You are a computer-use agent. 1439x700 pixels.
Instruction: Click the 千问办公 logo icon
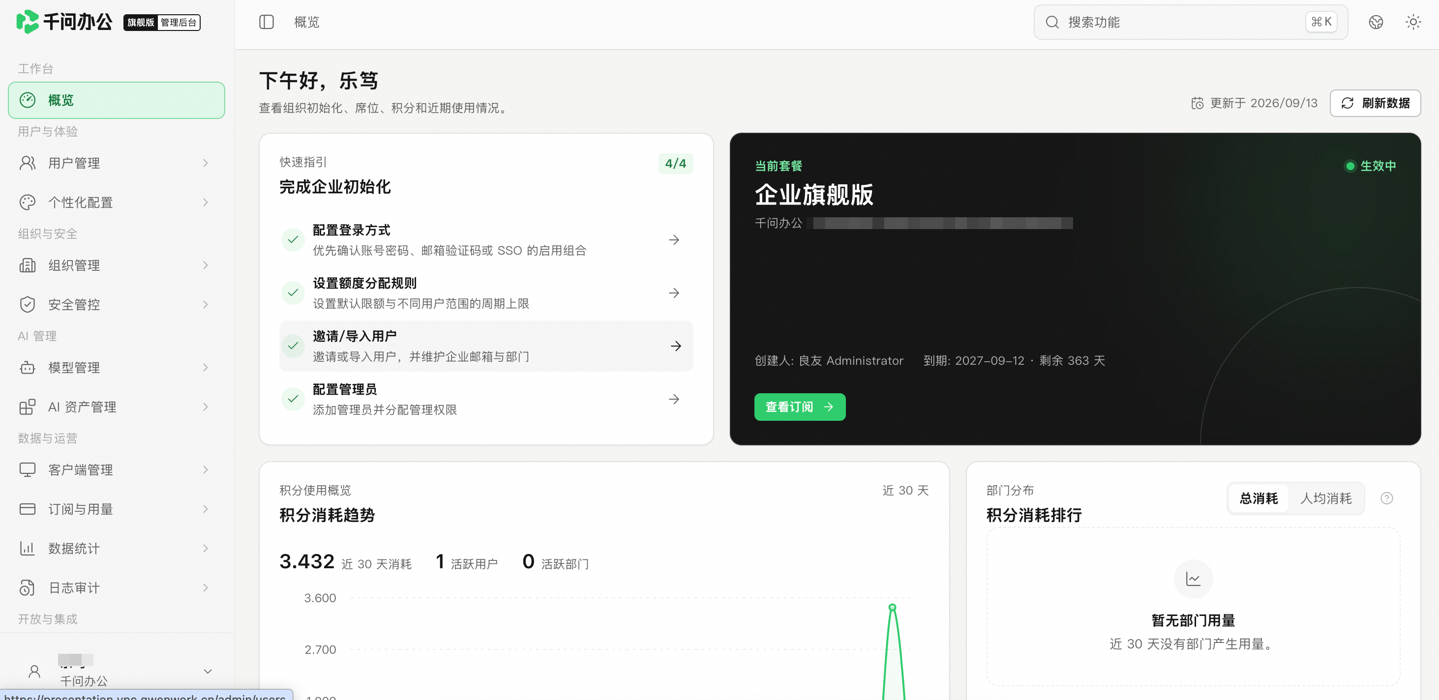[x=27, y=22]
